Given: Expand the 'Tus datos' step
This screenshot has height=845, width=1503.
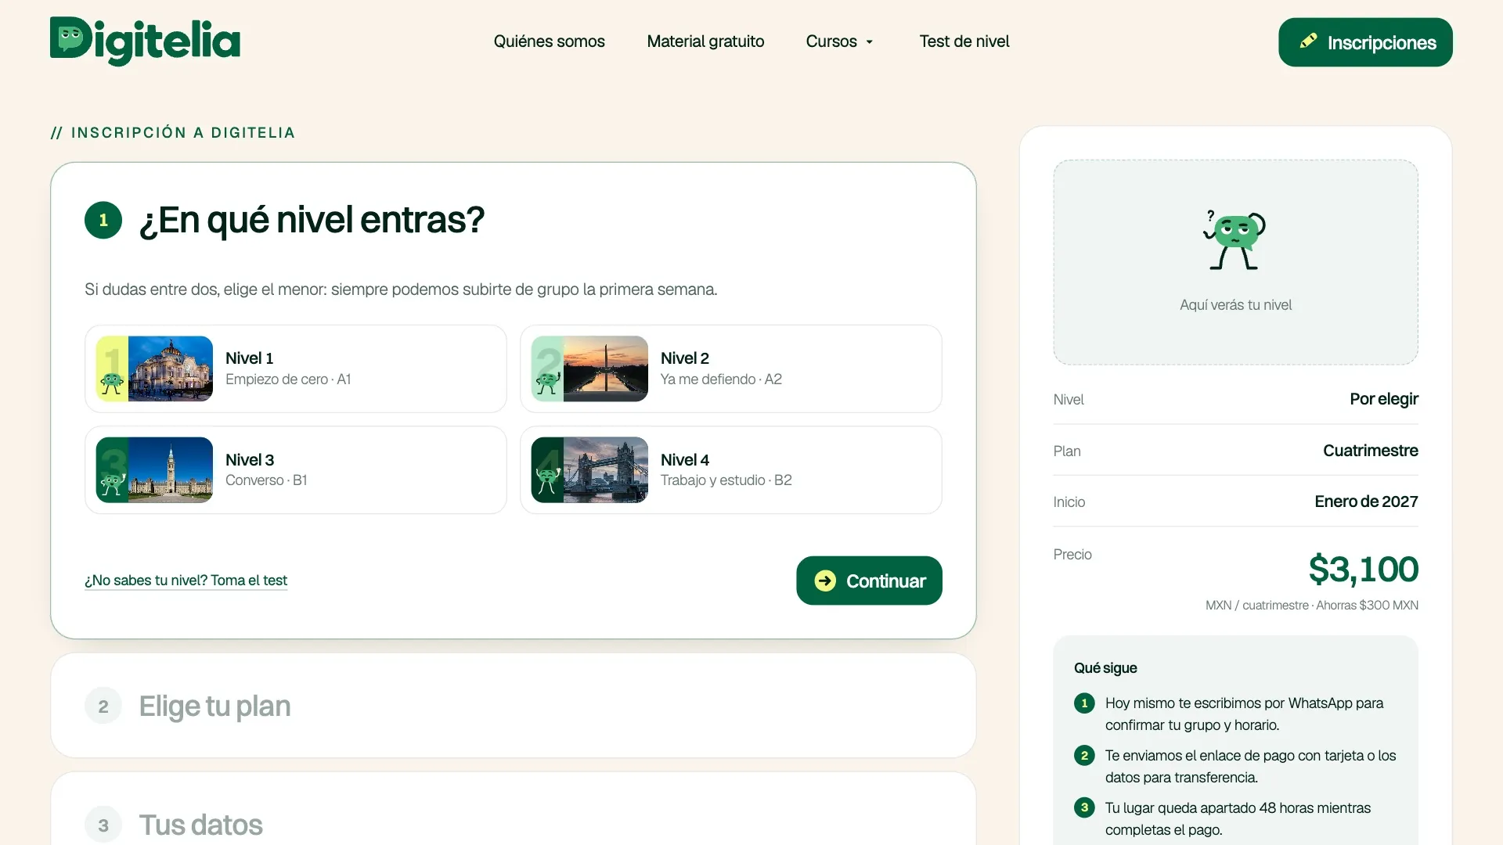Looking at the screenshot, I should 514,809.
